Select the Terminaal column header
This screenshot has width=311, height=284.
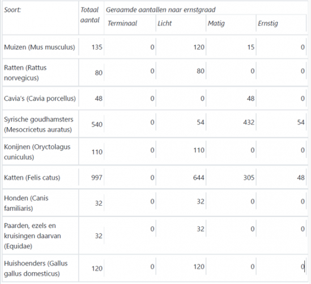122,23
